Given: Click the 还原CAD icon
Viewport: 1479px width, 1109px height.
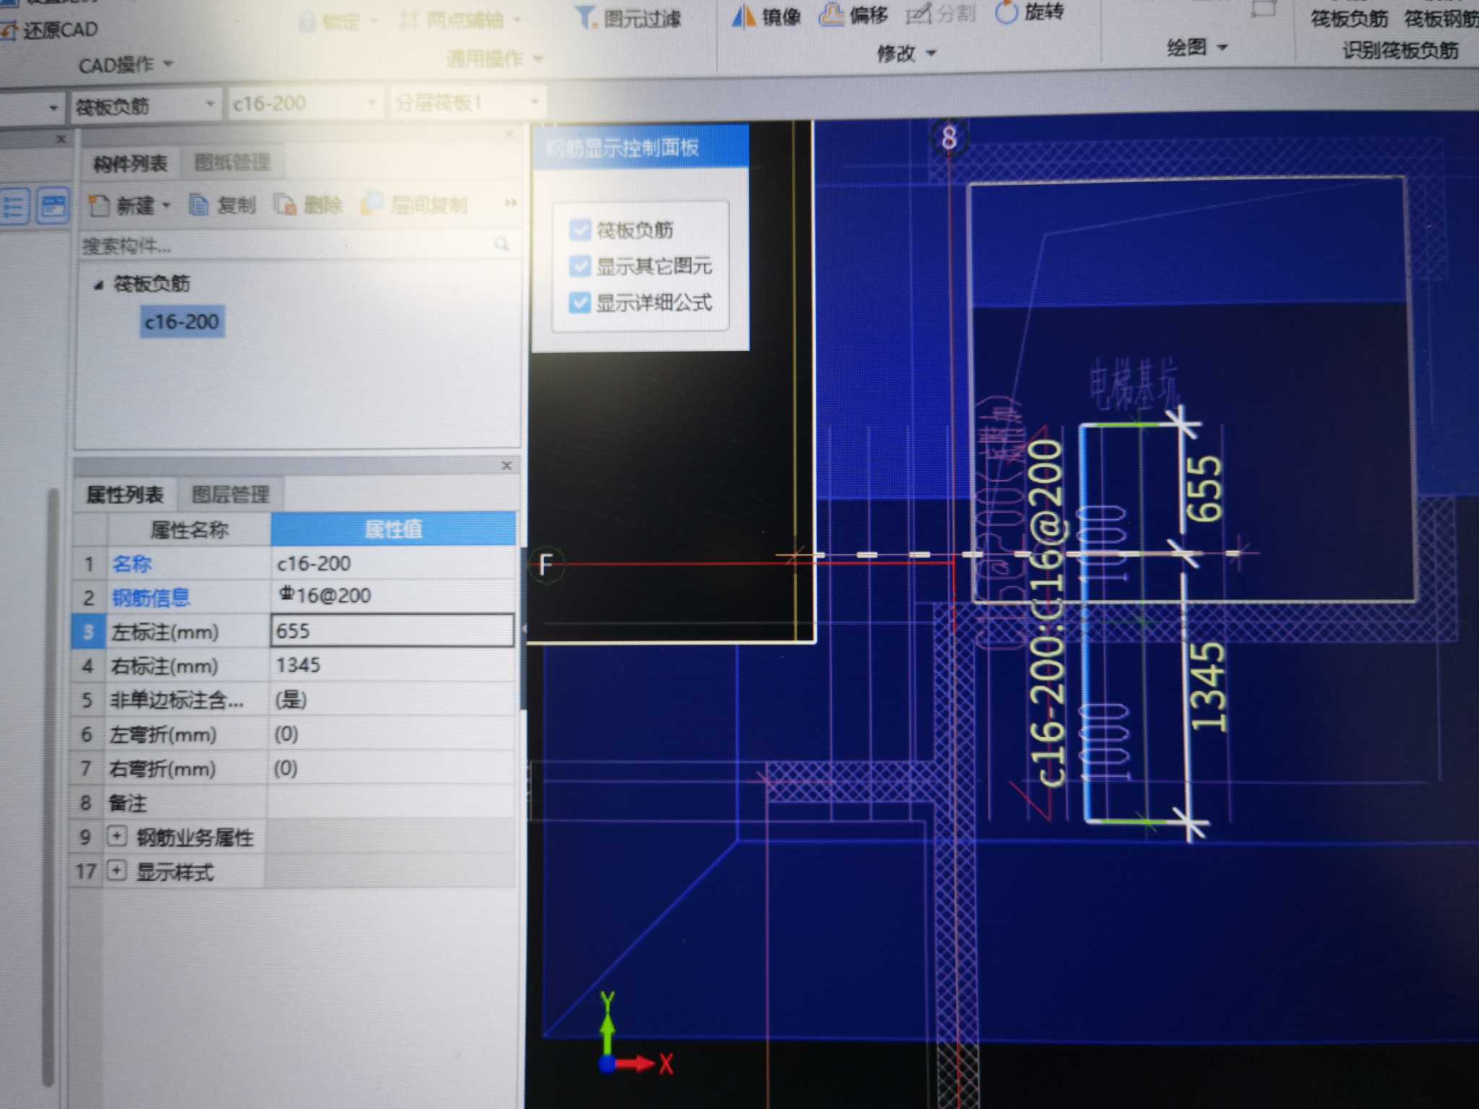Looking at the screenshot, I should tap(10, 31).
